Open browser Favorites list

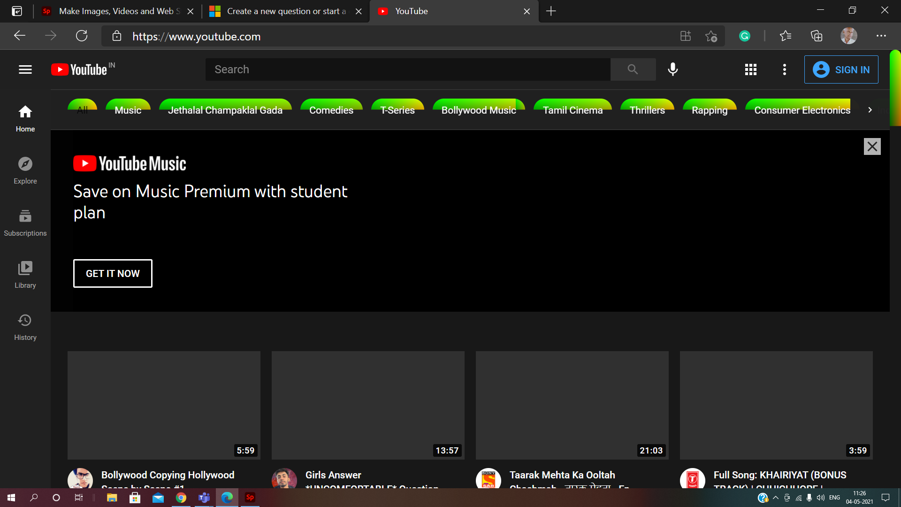(785, 36)
